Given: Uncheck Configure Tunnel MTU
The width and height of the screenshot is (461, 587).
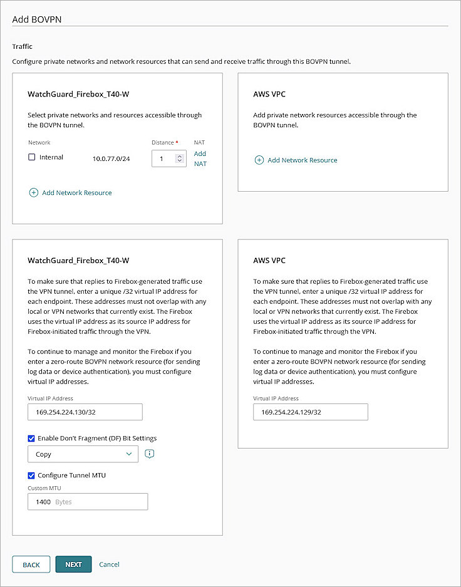Looking at the screenshot, I should (31, 475).
